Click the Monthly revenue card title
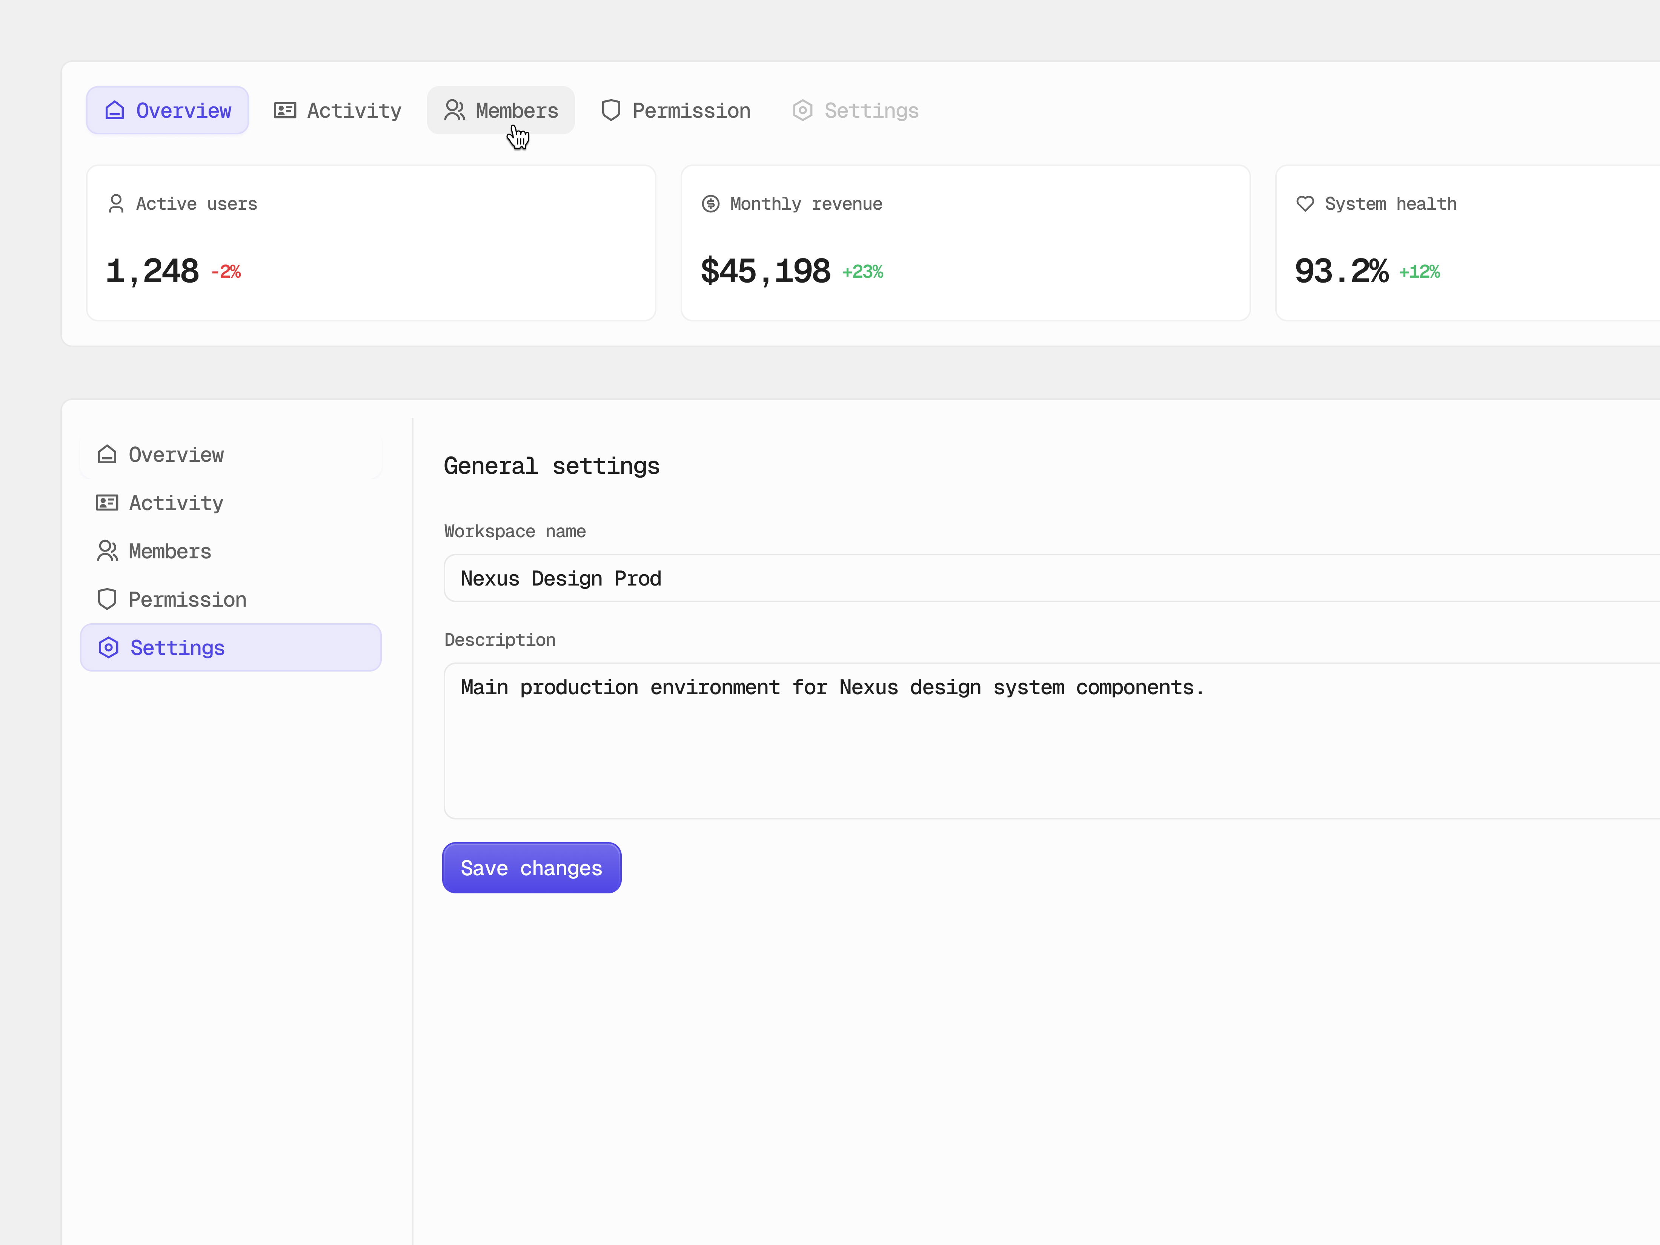Screen dimensions: 1660x1245 [806, 204]
